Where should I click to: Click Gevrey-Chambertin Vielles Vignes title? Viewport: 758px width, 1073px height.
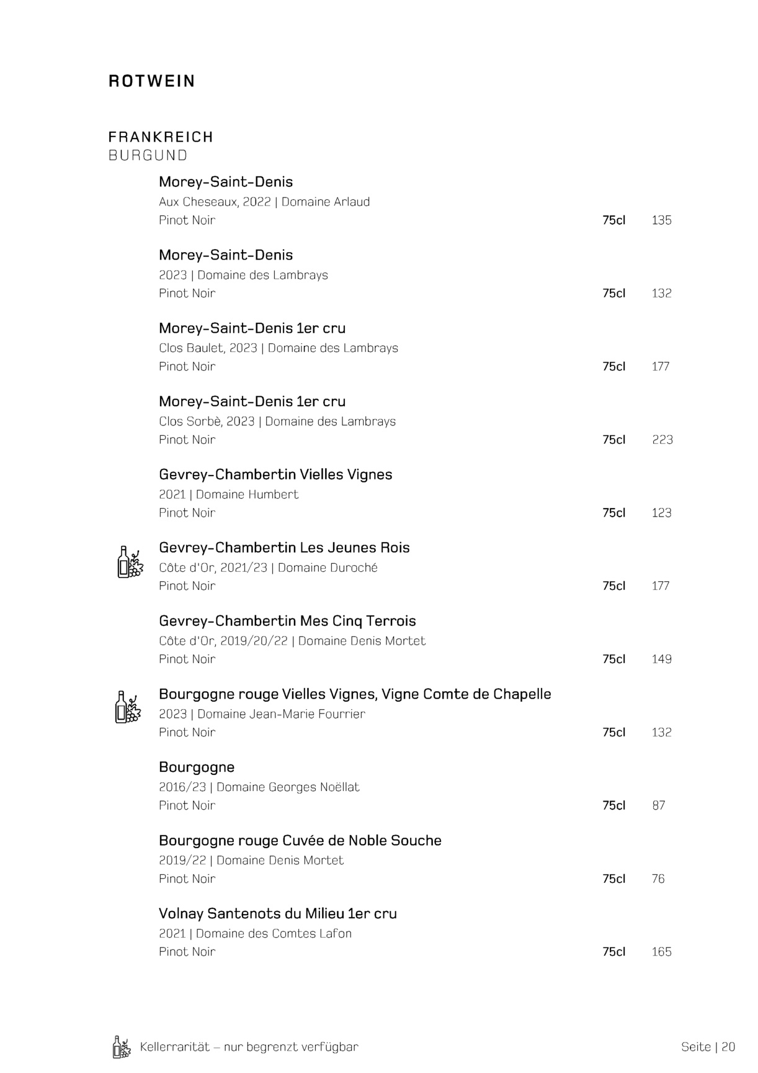pyautogui.click(x=275, y=474)
